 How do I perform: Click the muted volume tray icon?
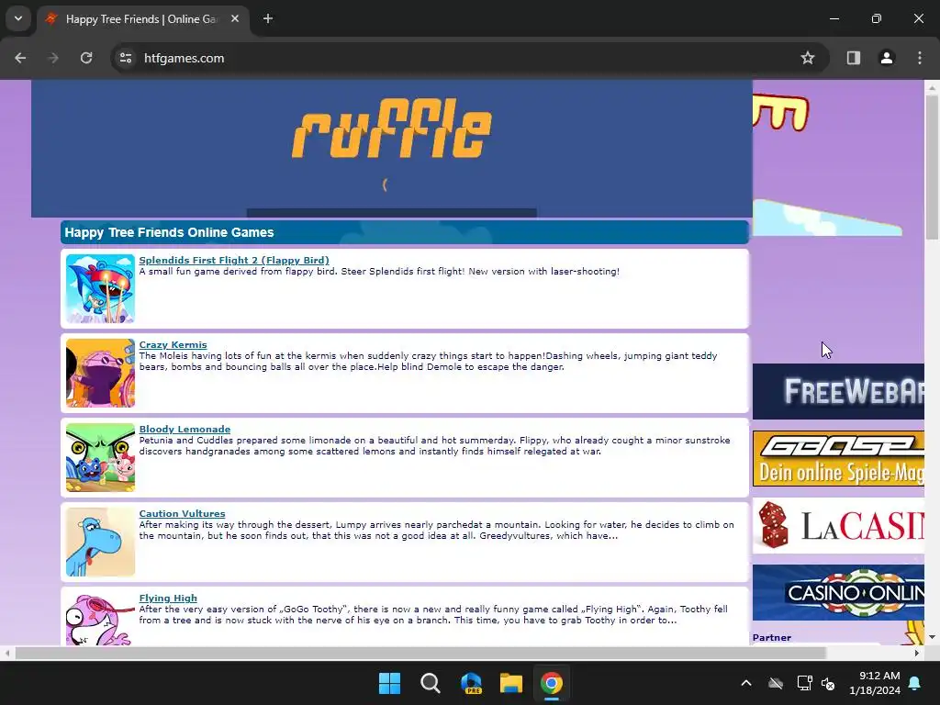pyautogui.click(x=828, y=683)
